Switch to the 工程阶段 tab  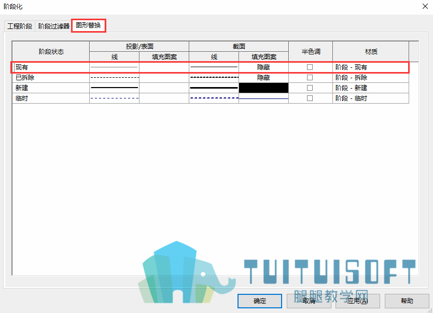pyautogui.click(x=20, y=26)
